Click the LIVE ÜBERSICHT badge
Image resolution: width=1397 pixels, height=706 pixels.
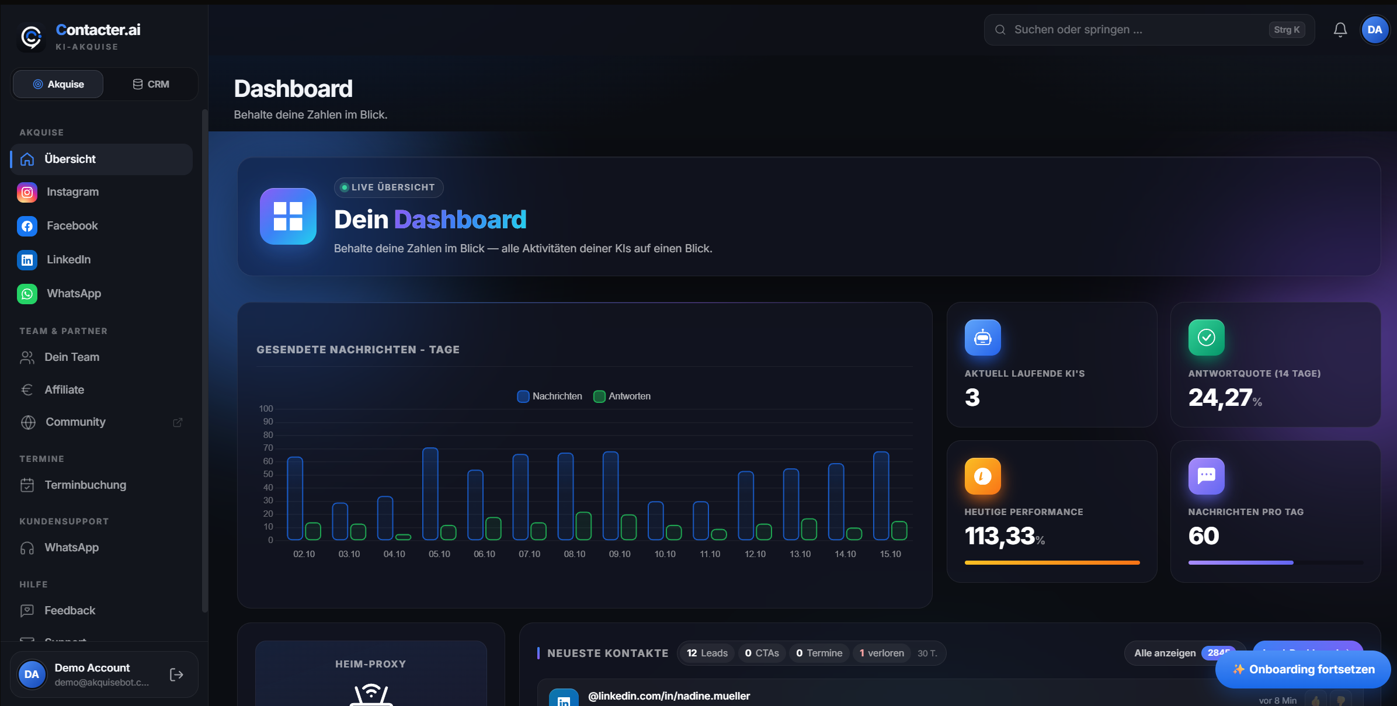(x=388, y=187)
